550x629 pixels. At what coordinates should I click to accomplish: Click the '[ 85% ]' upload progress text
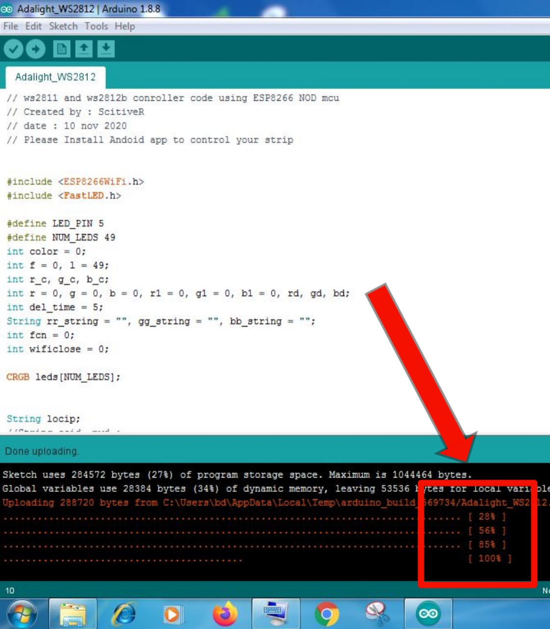[487, 544]
